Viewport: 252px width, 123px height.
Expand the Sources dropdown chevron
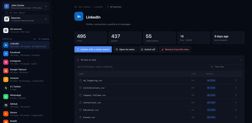pos(46,19)
